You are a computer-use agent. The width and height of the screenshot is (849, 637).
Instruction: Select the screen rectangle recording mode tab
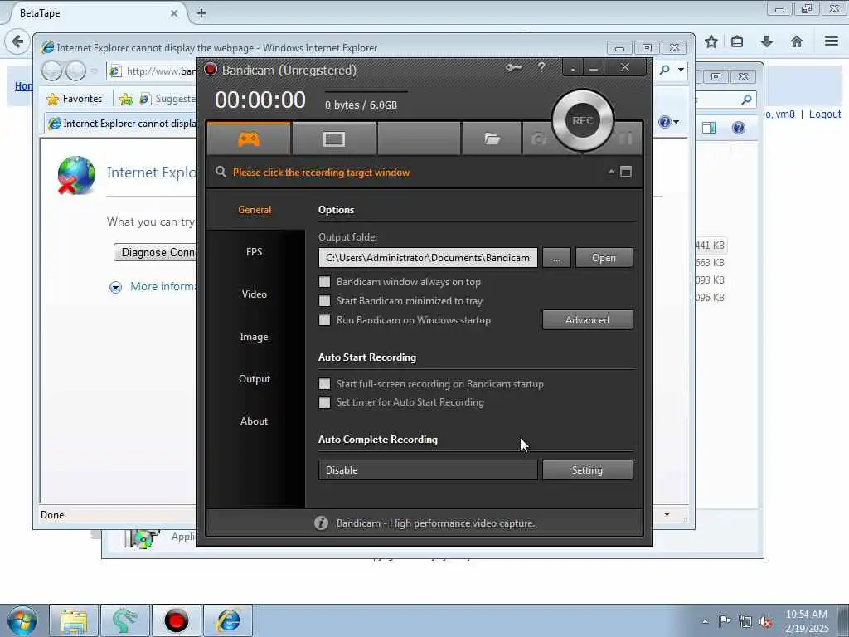(x=333, y=139)
